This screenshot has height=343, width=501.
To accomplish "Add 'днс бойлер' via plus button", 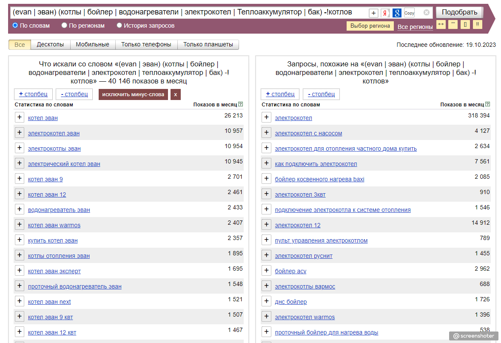I will 267,301.
